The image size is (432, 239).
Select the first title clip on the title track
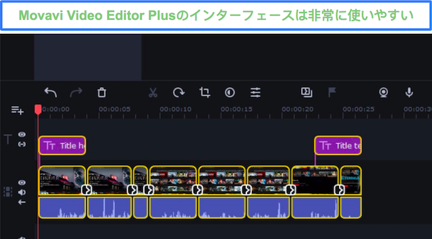coord(62,145)
